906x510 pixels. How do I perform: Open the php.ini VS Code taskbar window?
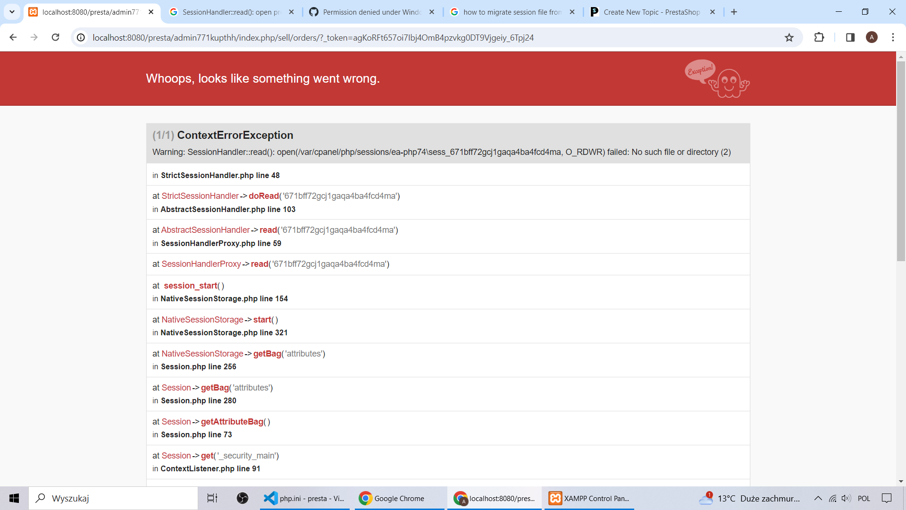tap(304, 498)
